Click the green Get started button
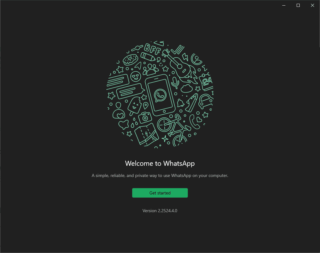Screen dimensions: 320x253 pos(160,193)
